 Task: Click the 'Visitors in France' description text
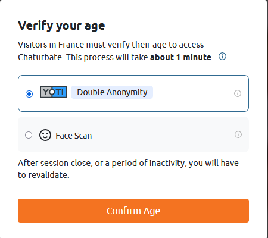click(116, 51)
